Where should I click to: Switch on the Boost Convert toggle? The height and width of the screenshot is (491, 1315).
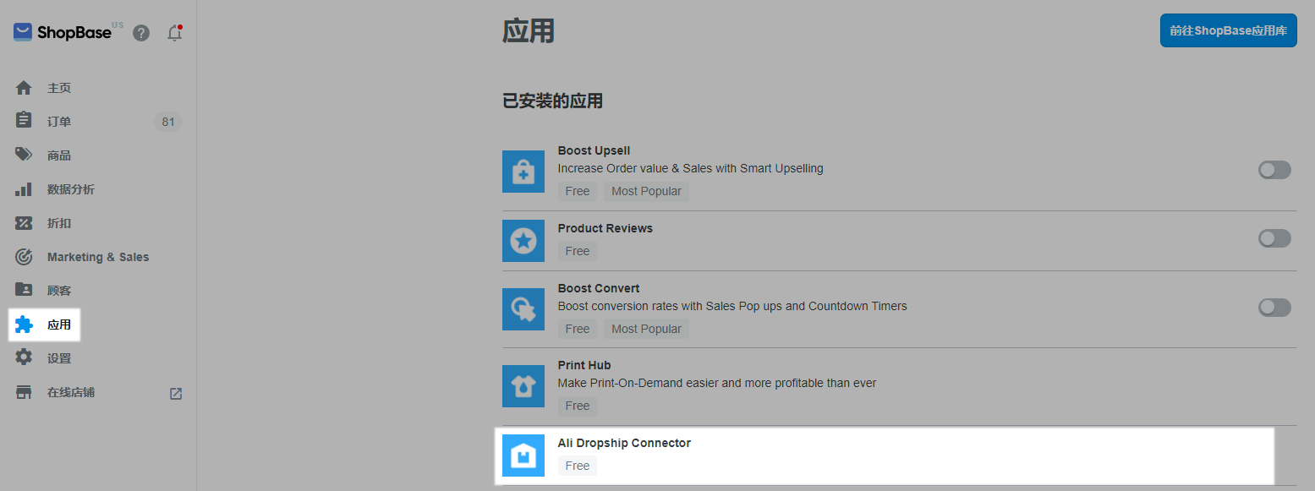pos(1274,307)
